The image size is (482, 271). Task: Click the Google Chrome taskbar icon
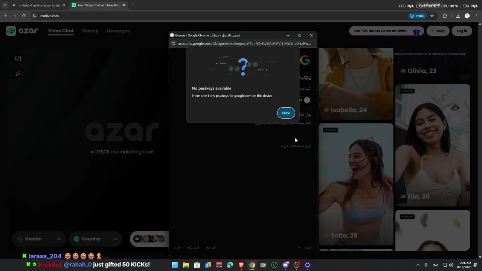[x=252, y=265]
